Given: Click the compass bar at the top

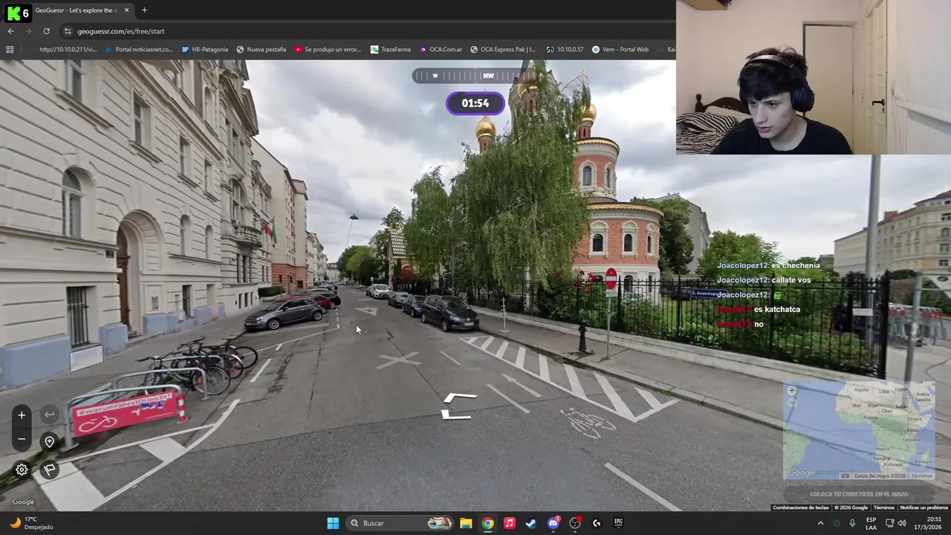Looking at the screenshot, I should 475,75.
